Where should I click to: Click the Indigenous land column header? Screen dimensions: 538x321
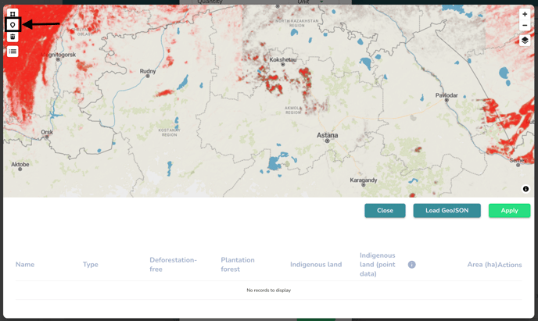point(316,265)
